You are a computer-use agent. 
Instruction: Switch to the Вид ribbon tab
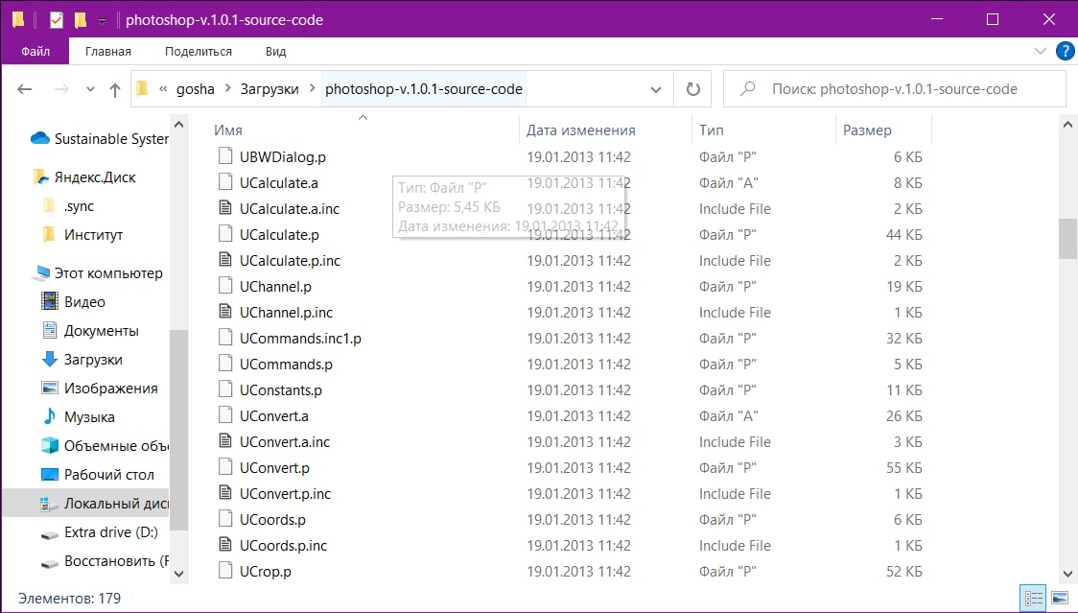click(276, 51)
